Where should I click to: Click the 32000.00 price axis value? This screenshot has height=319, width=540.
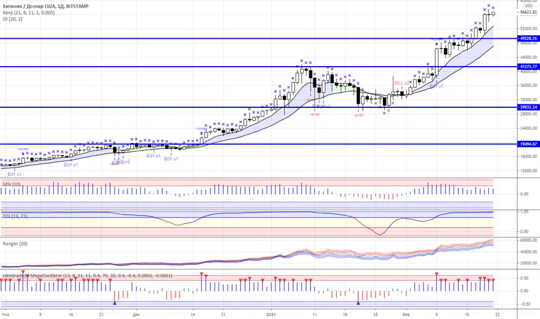(528, 100)
